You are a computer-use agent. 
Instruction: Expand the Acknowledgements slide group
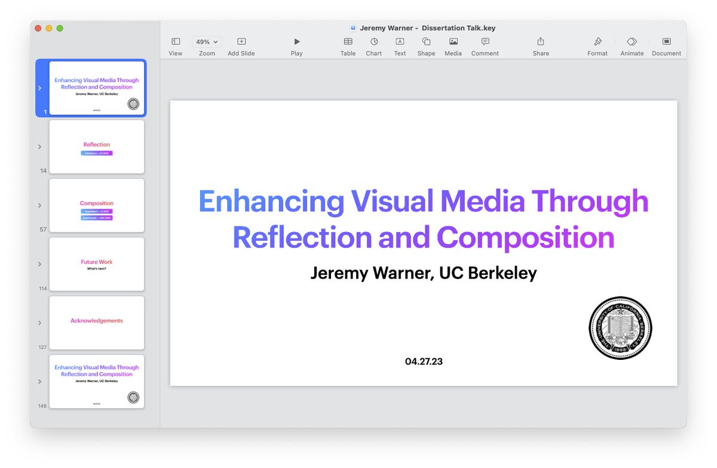pos(39,323)
